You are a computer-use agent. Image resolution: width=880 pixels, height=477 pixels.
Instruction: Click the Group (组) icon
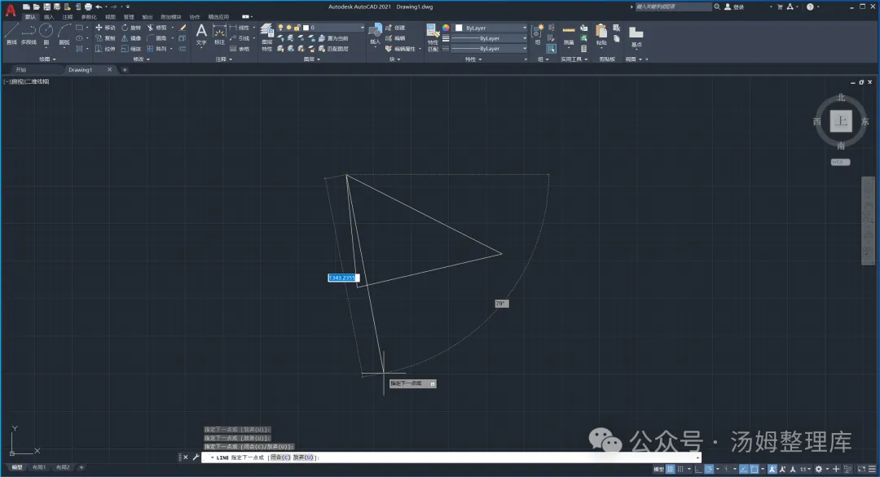538,34
